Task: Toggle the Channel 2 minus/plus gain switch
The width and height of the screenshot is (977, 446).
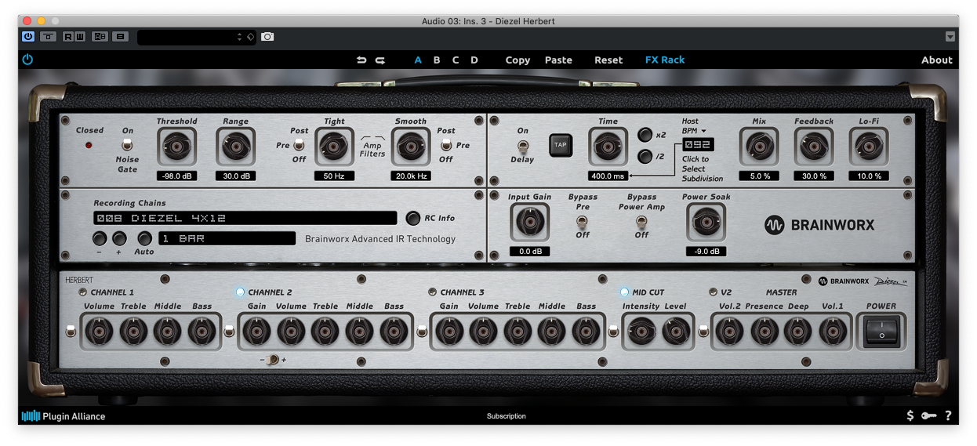Action: [272, 360]
